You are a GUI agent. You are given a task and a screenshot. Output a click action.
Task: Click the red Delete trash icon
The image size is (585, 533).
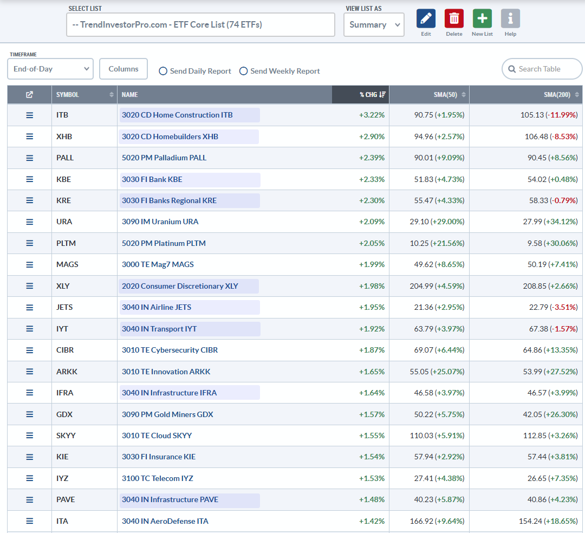pos(454,18)
